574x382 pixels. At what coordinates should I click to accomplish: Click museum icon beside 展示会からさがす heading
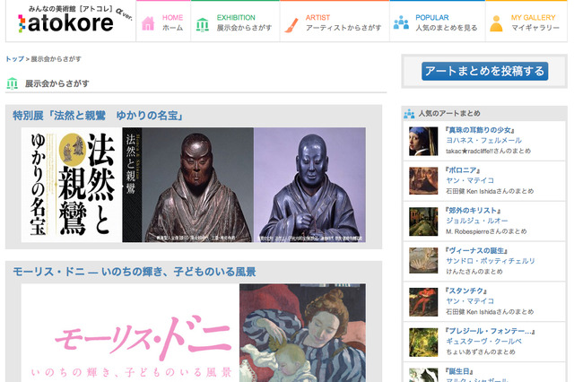point(12,83)
